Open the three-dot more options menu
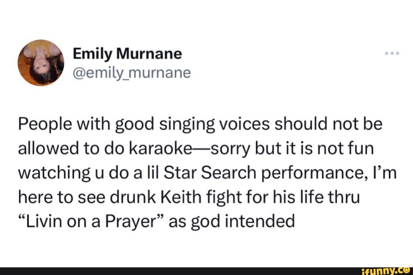This screenshot has width=413, height=275. (392, 54)
